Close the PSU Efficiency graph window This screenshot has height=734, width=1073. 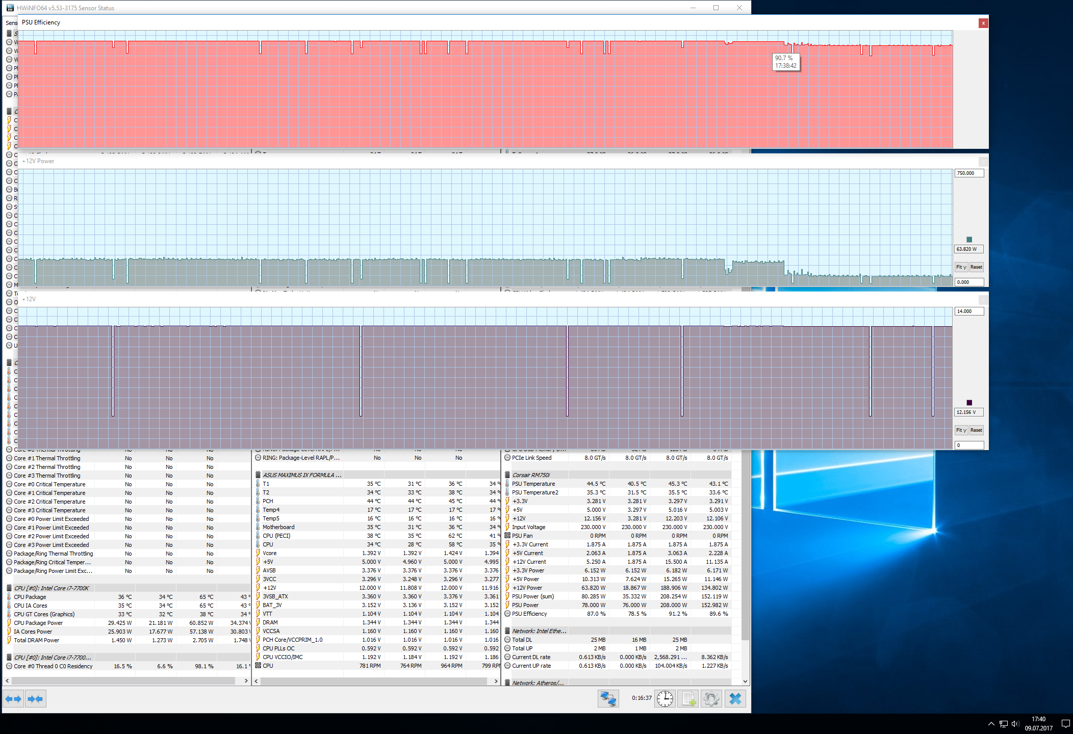pos(983,23)
